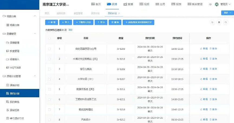Open the grid column settings icon
The height and width of the screenshot is (123, 234).
point(219,22)
